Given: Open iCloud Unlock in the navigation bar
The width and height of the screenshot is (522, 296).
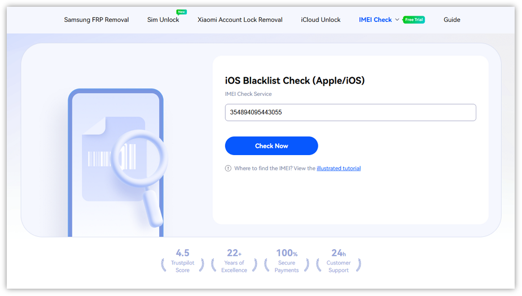Looking at the screenshot, I should click(321, 20).
